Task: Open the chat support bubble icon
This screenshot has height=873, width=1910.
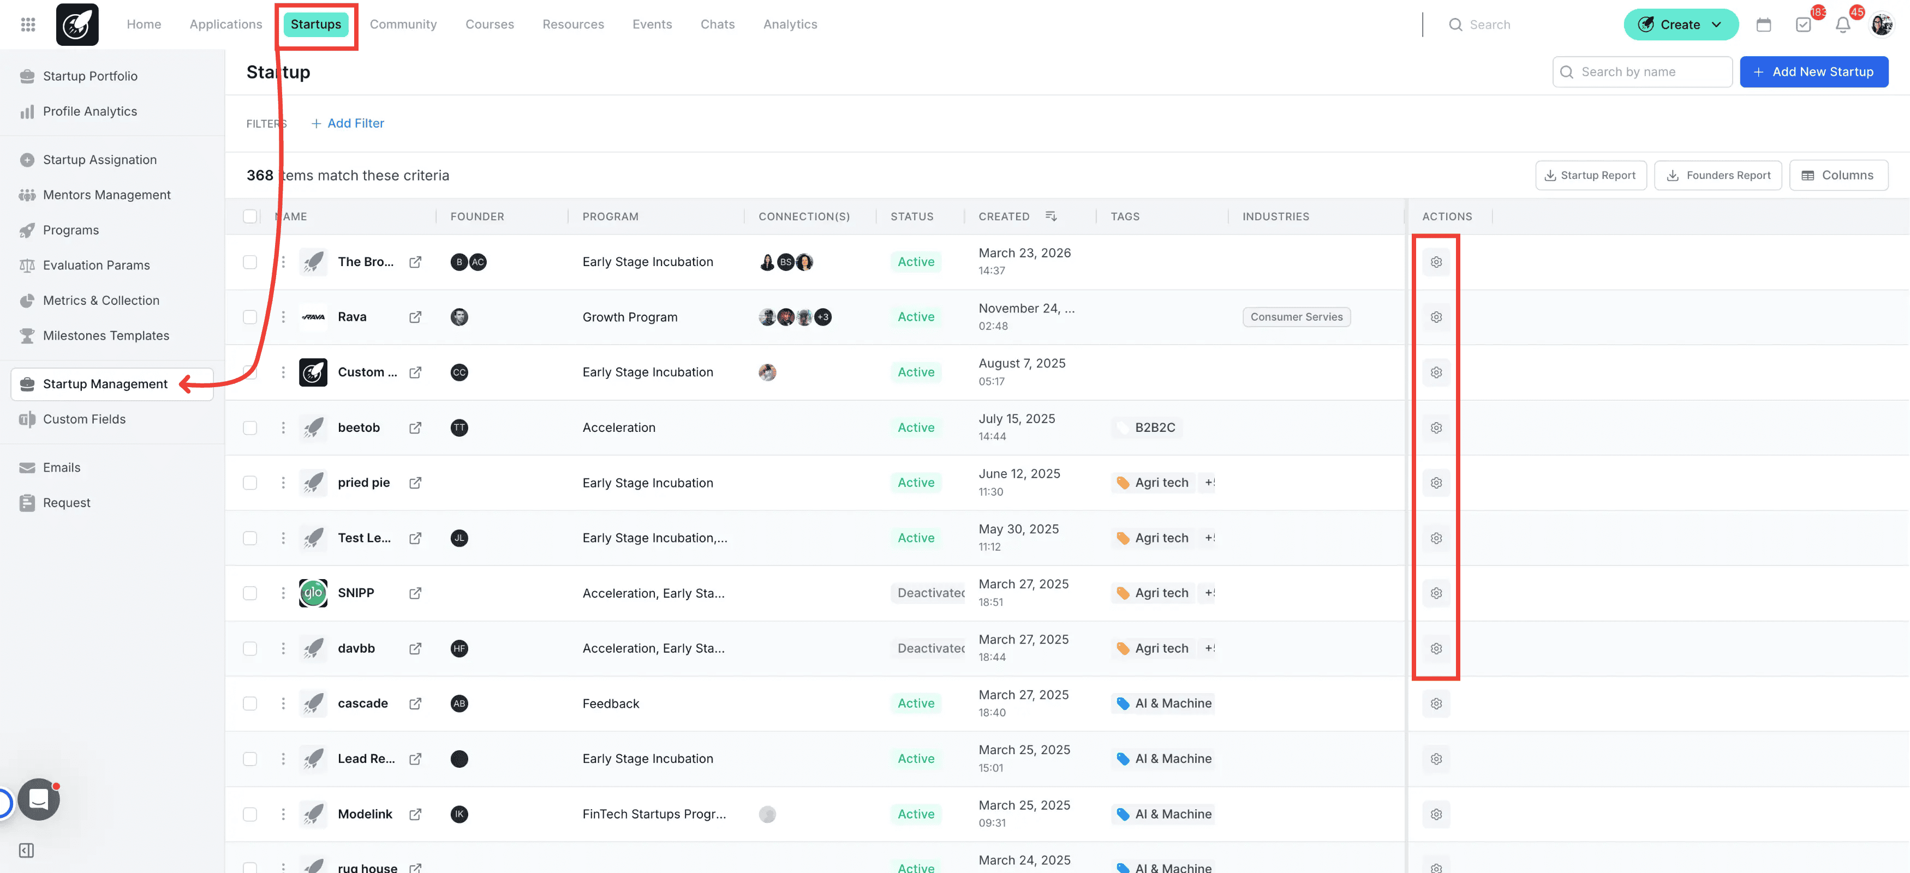Action: (39, 799)
